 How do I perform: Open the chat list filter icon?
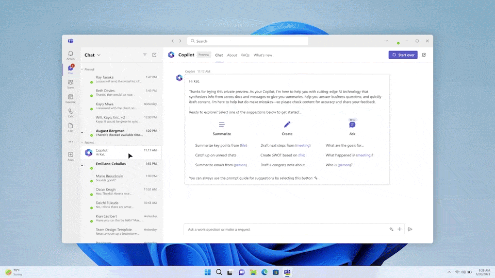(145, 55)
